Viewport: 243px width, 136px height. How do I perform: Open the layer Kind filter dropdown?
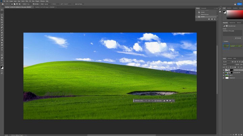227,62
